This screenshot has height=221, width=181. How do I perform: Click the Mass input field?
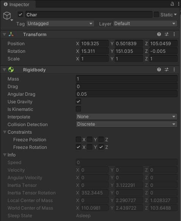126,79
